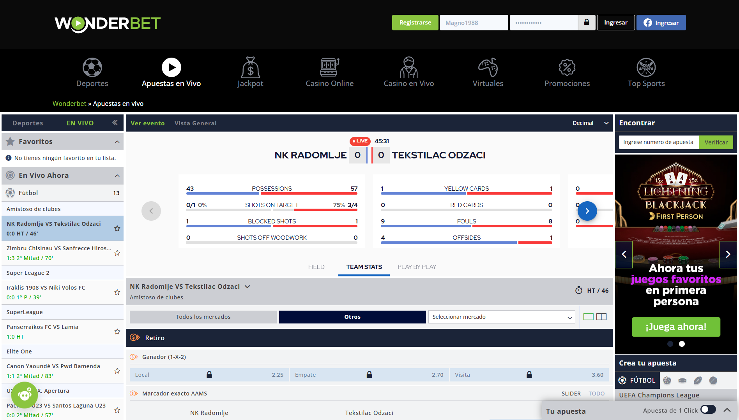Show Todos los mercados
The width and height of the screenshot is (739, 420).
coord(203,317)
